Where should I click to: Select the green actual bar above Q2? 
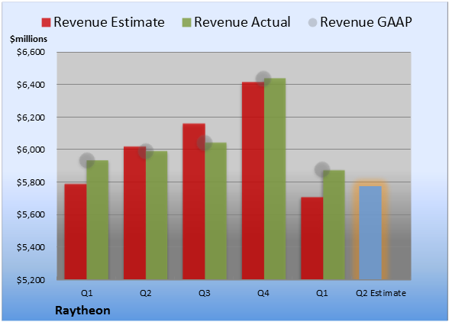(157, 215)
